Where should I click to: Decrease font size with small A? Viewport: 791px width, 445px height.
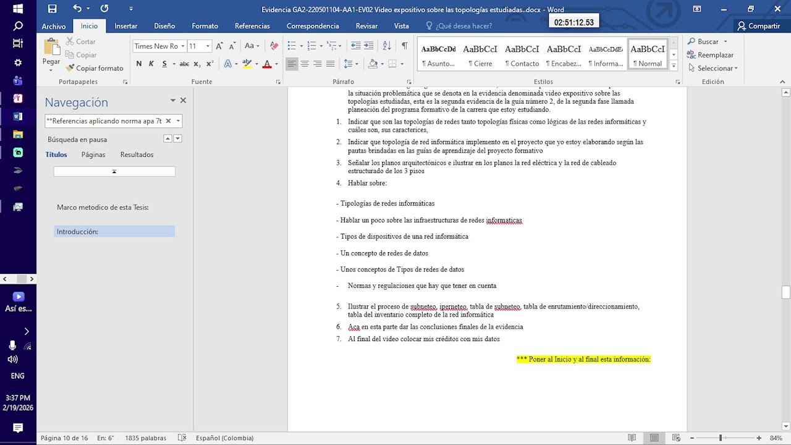pyautogui.click(x=232, y=46)
